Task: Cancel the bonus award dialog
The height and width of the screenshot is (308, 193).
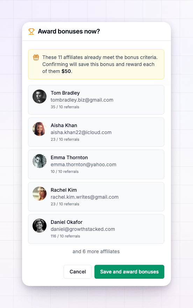Action: click(x=78, y=272)
